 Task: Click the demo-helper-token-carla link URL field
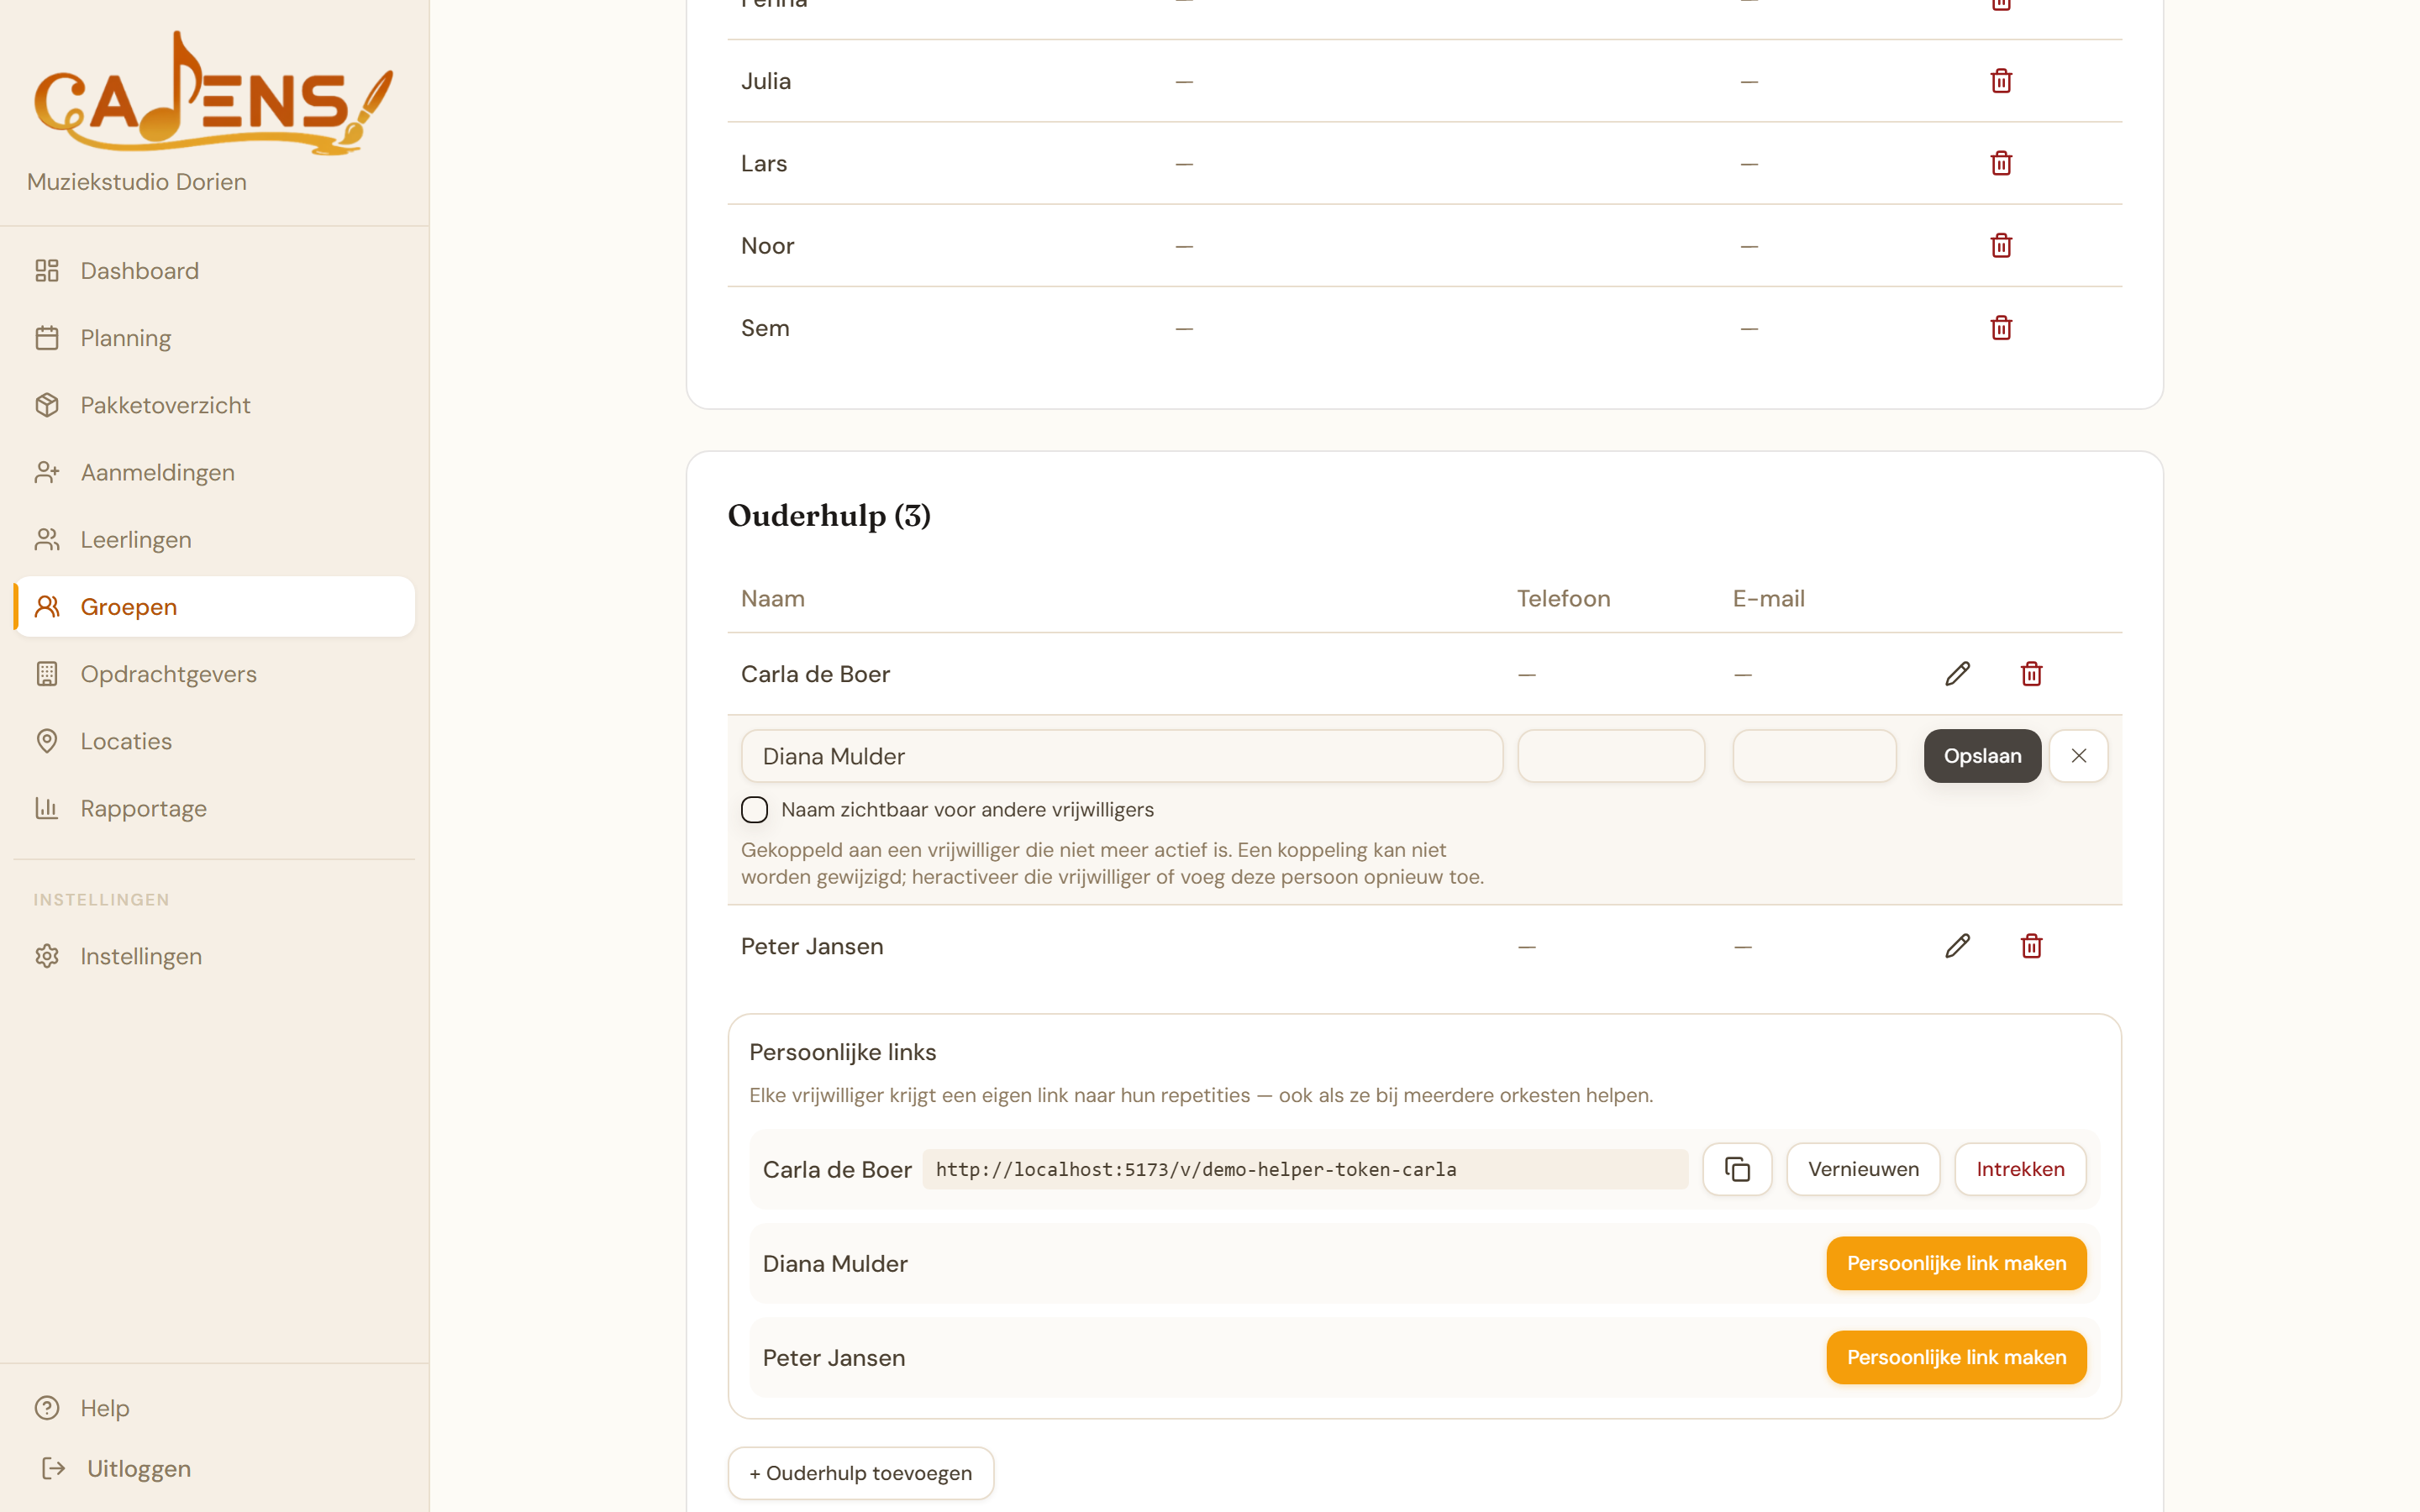click(1305, 1169)
